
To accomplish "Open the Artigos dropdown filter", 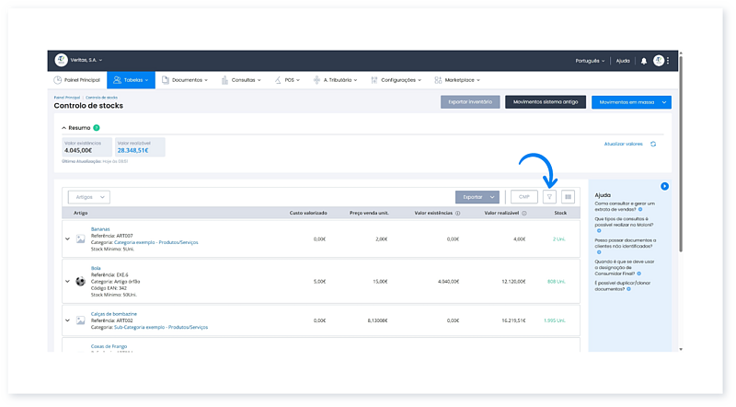I will 89,196.
